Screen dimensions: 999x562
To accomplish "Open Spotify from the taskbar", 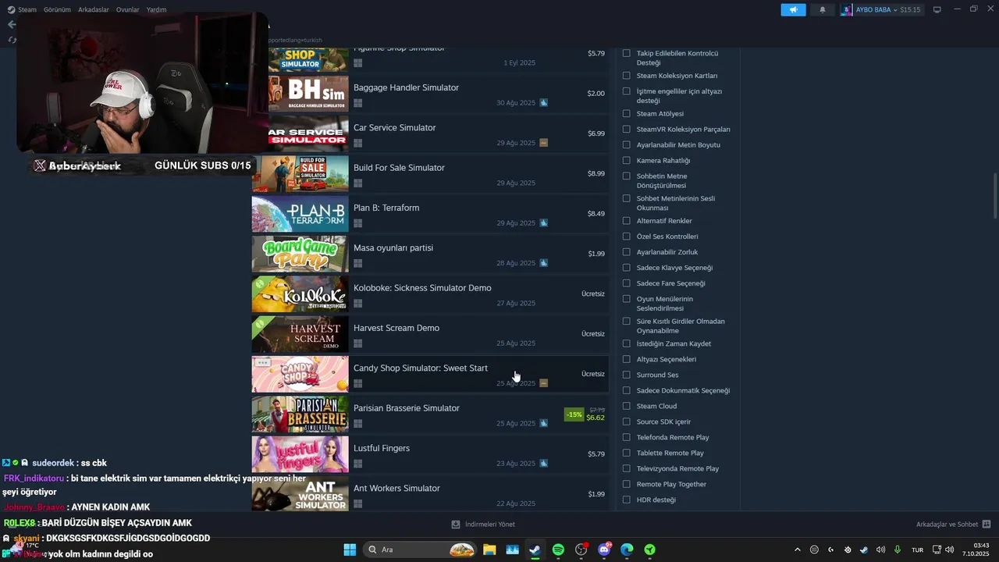I will (x=558, y=550).
